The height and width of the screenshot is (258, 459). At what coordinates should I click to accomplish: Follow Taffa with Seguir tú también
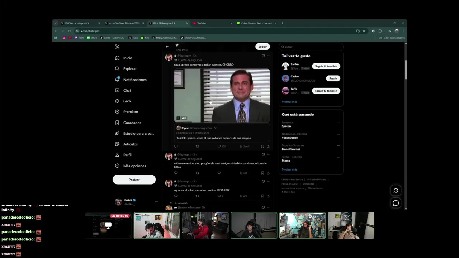point(326,91)
